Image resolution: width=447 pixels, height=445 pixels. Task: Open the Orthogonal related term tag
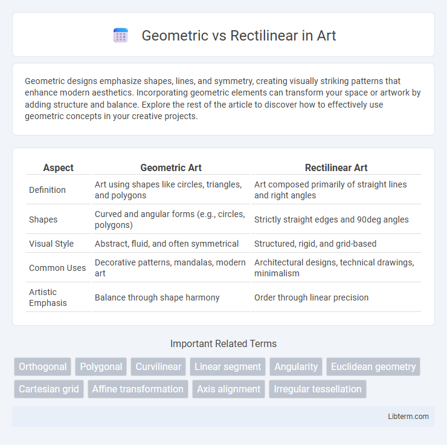click(x=42, y=366)
